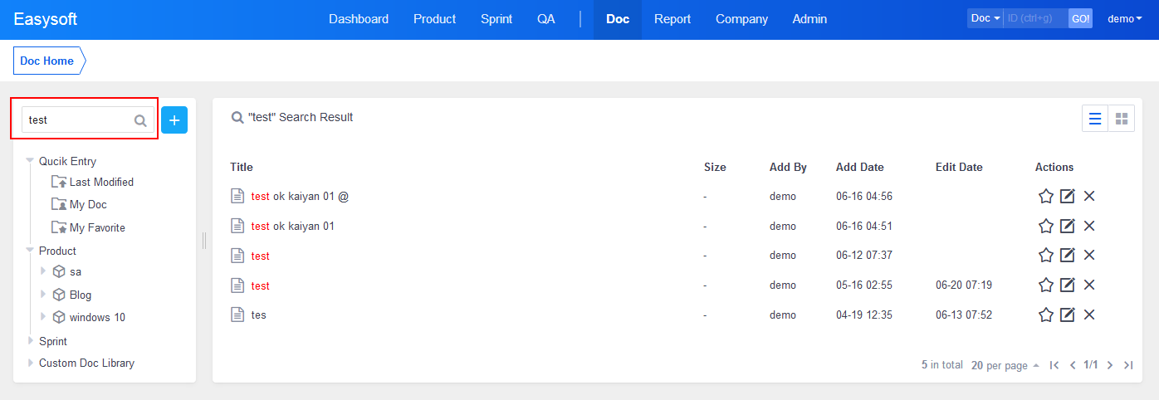The height and width of the screenshot is (400, 1159).
Task: Switch to grid view layout
Action: tap(1122, 119)
